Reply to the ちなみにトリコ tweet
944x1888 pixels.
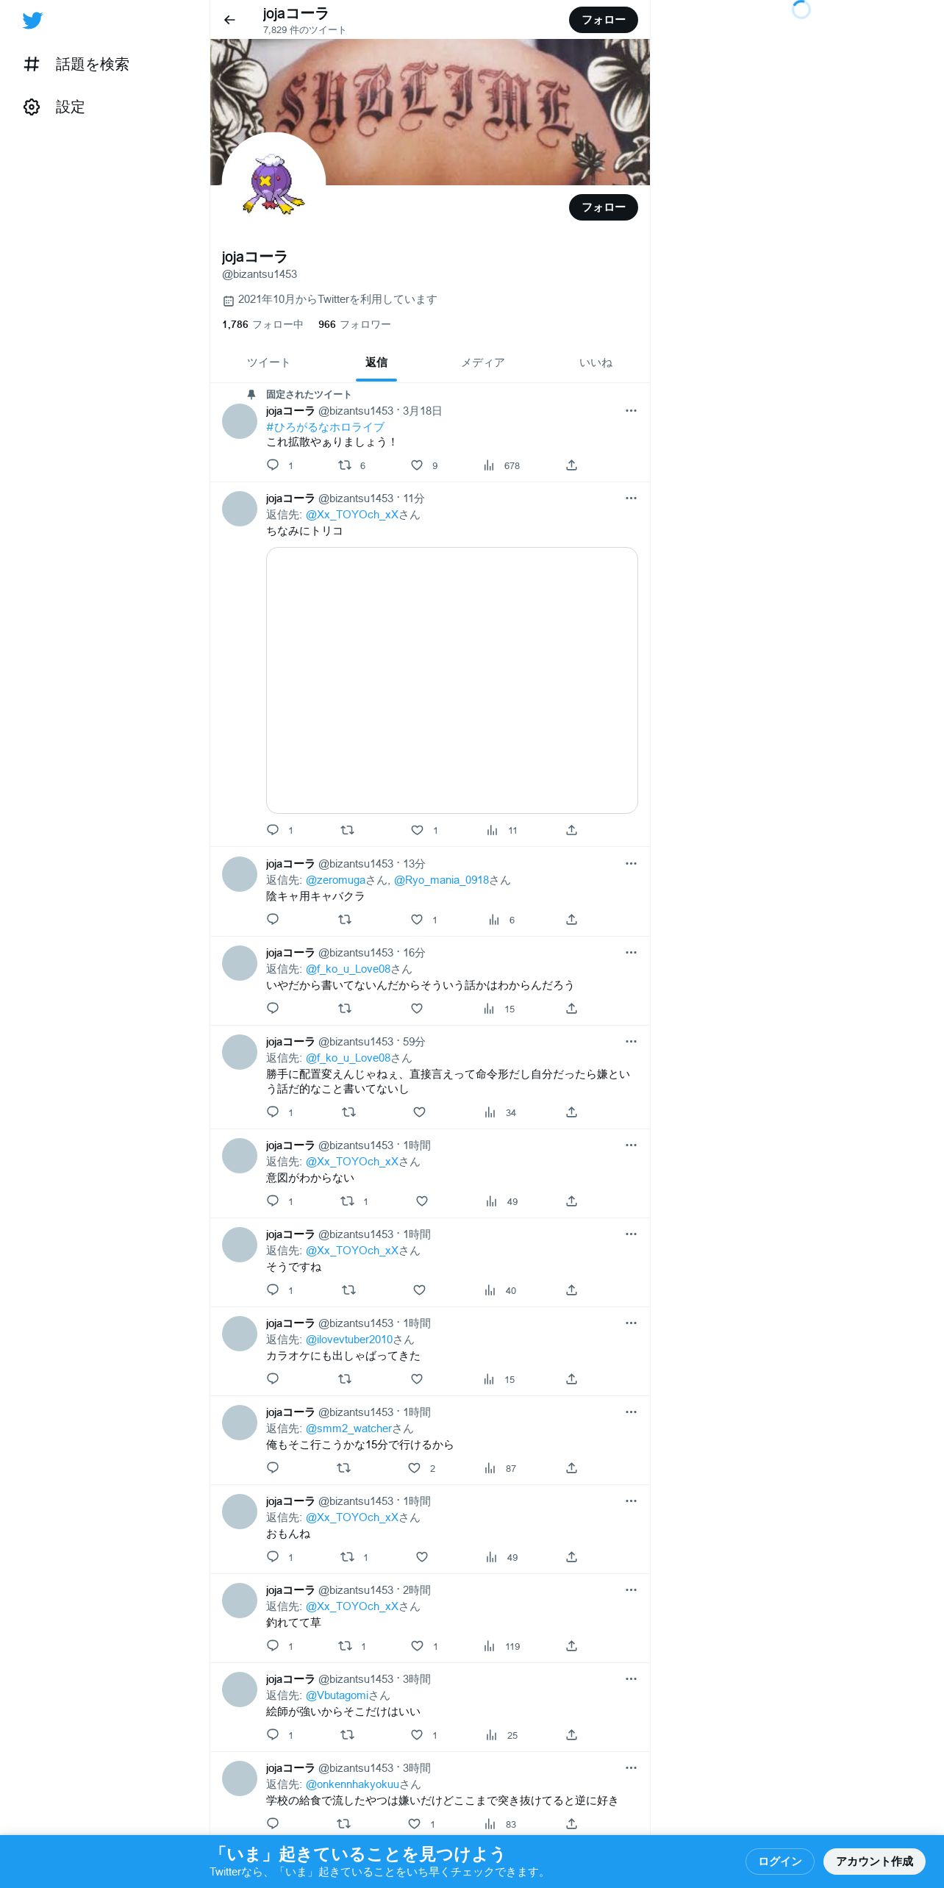tap(273, 830)
